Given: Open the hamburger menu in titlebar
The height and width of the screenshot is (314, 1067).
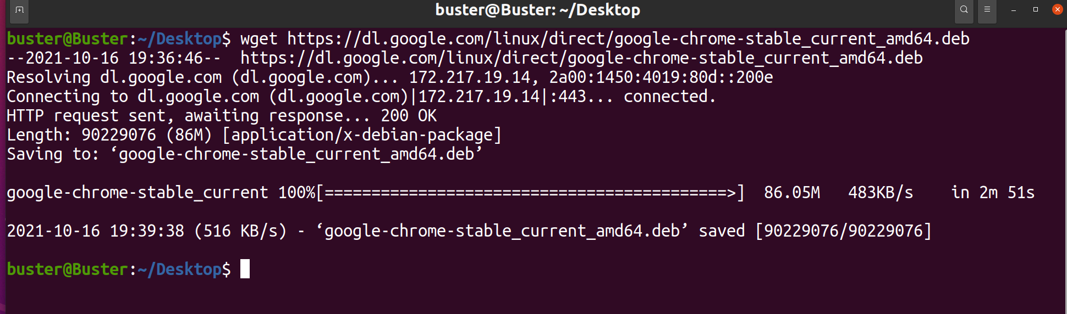Looking at the screenshot, I should click(987, 10).
